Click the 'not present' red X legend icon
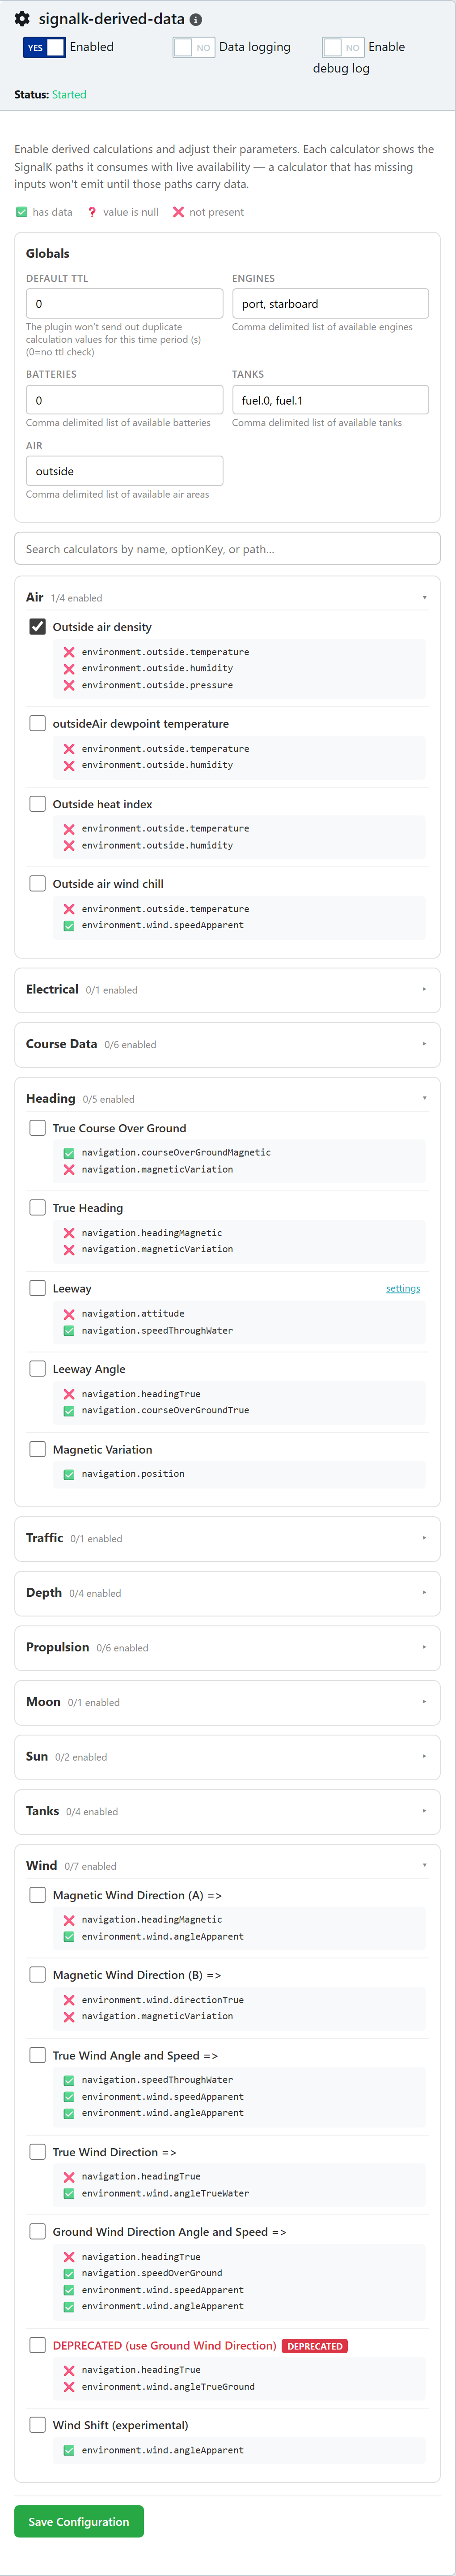456x2576 pixels. click(178, 212)
